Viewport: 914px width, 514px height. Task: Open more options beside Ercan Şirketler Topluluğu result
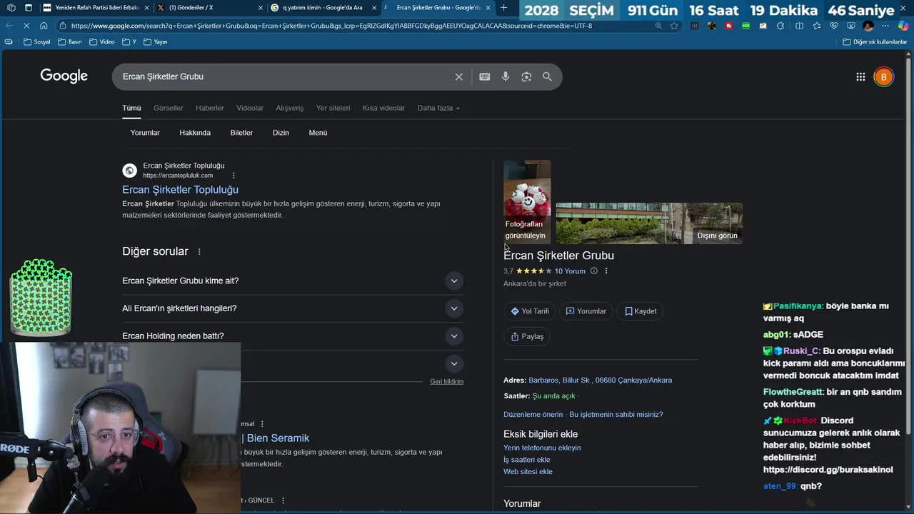(x=233, y=176)
